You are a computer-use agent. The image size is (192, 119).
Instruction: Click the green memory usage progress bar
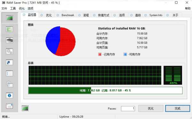[x=105, y=90]
